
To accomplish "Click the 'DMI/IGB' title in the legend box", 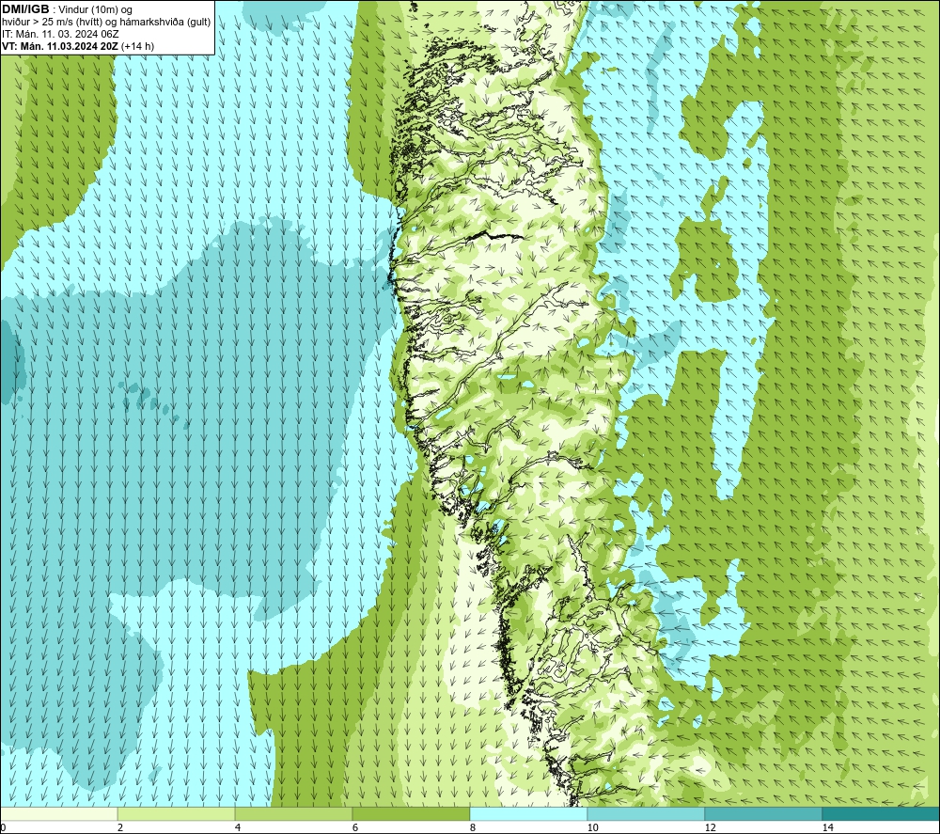I will click(x=25, y=9).
